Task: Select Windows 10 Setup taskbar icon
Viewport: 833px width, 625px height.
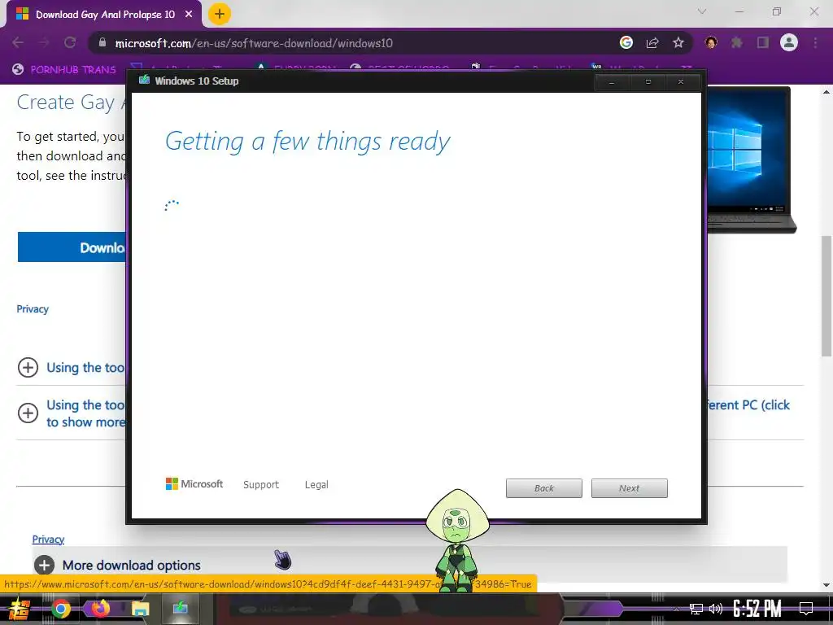Action: point(181,608)
